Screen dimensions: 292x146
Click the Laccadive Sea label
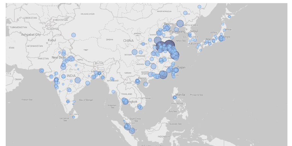tap(64, 119)
